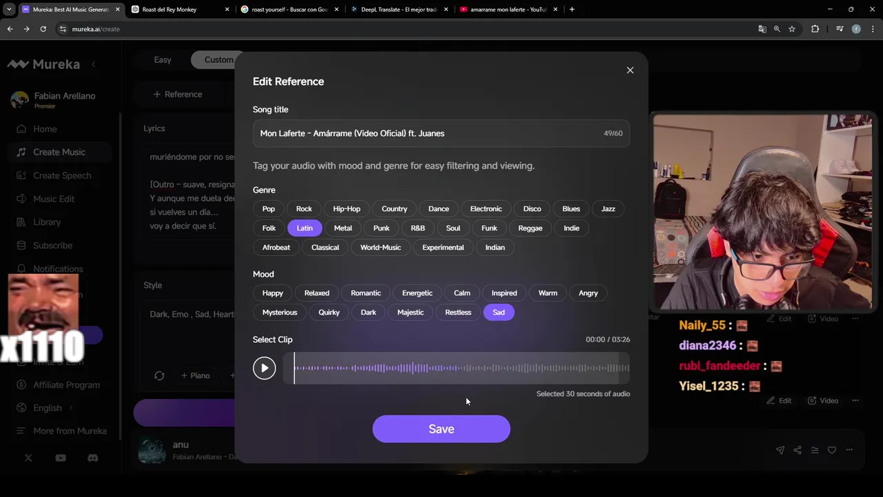Go forward in browser history
Image resolution: width=883 pixels, height=497 pixels.
click(x=26, y=29)
